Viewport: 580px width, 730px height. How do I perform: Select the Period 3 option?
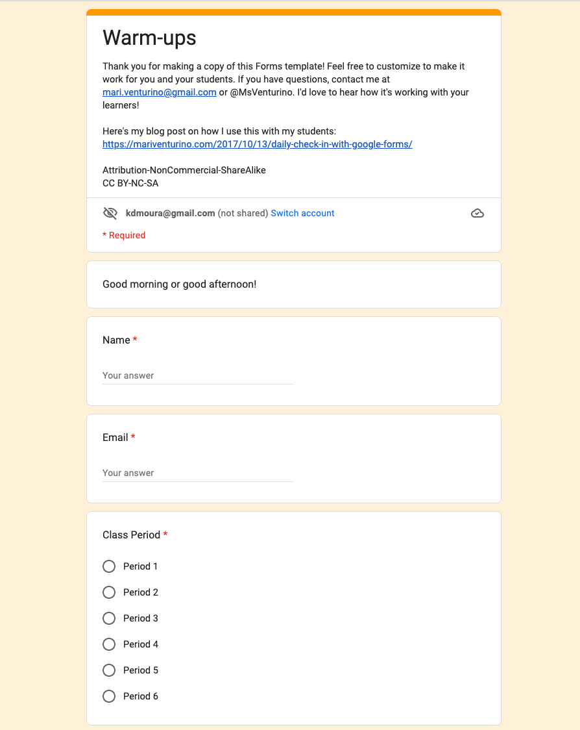(x=109, y=618)
